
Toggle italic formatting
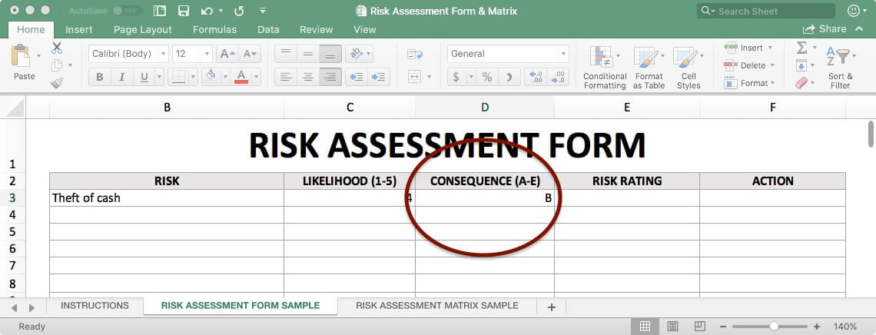(x=121, y=77)
